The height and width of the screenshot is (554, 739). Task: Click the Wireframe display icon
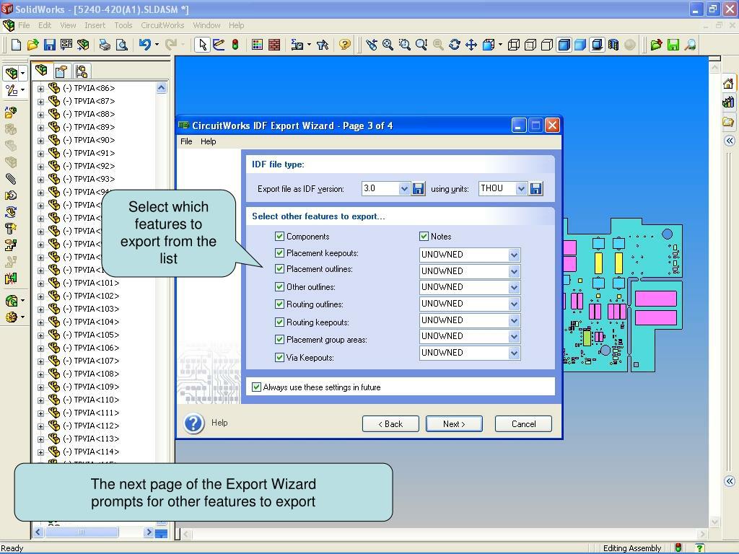point(514,45)
